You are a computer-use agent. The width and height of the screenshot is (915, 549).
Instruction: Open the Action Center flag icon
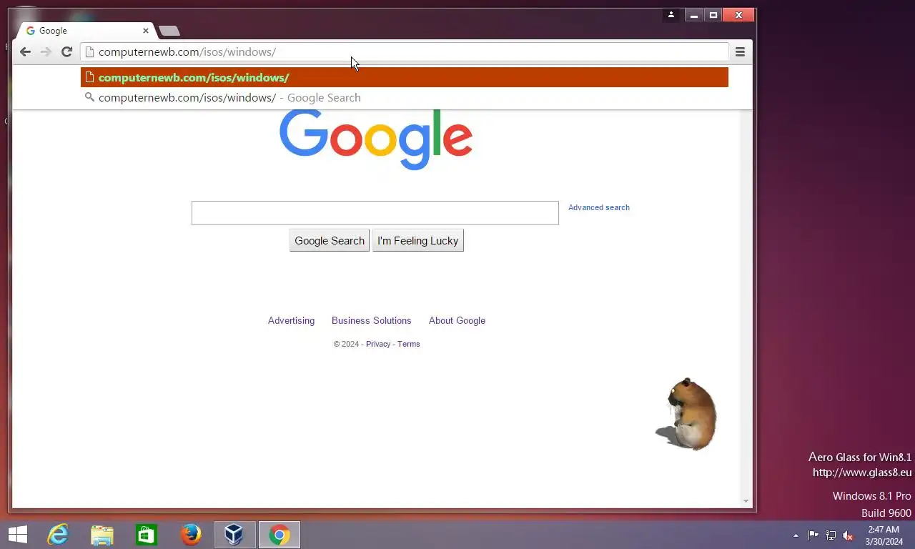(813, 535)
